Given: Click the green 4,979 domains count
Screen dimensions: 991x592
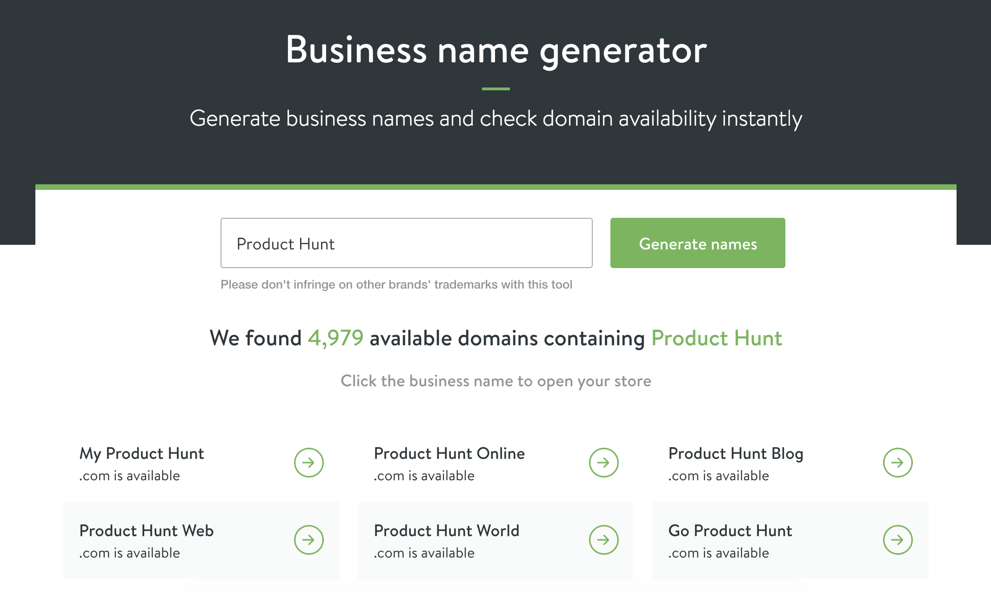Looking at the screenshot, I should (335, 338).
